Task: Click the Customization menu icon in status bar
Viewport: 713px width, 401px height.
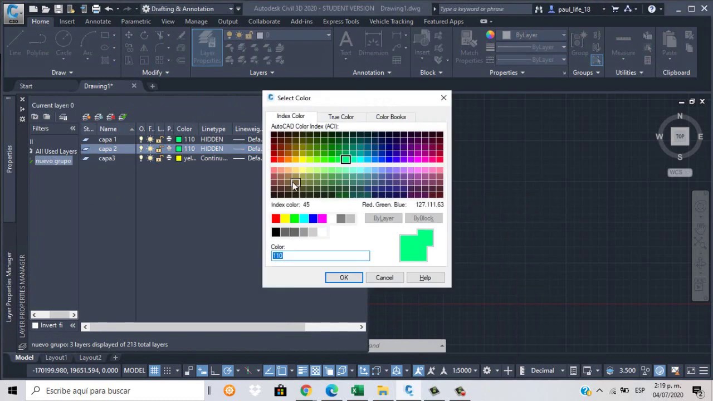Action: click(x=704, y=370)
